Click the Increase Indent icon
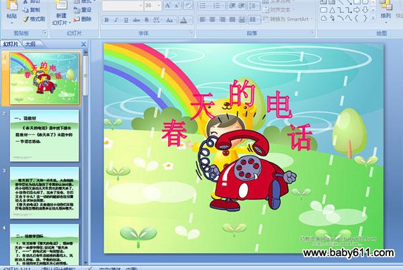 [x=241, y=5]
